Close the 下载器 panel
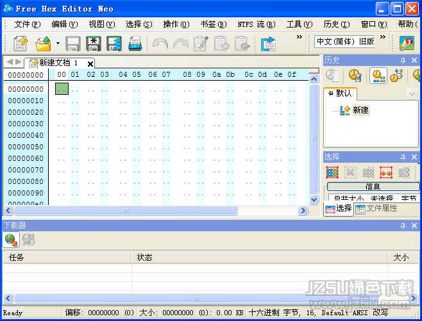 coord(414,226)
